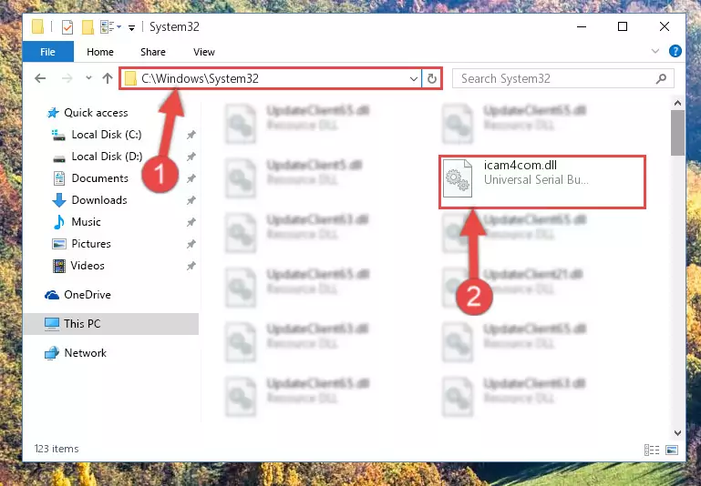Open Documents in the sidebar
Screen dimensions: 701x486
coord(99,178)
